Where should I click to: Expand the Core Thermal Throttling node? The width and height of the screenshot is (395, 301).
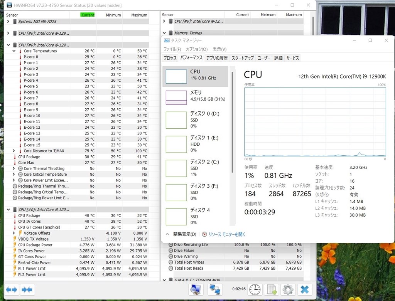pyautogui.click(x=14, y=168)
